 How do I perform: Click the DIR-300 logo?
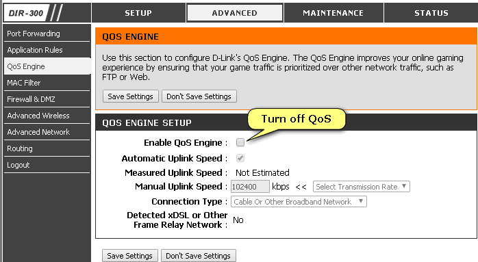(27, 13)
